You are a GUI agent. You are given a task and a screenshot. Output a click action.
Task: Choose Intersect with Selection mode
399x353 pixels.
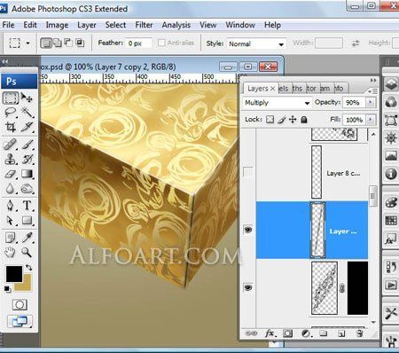pyautogui.click(x=80, y=43)
